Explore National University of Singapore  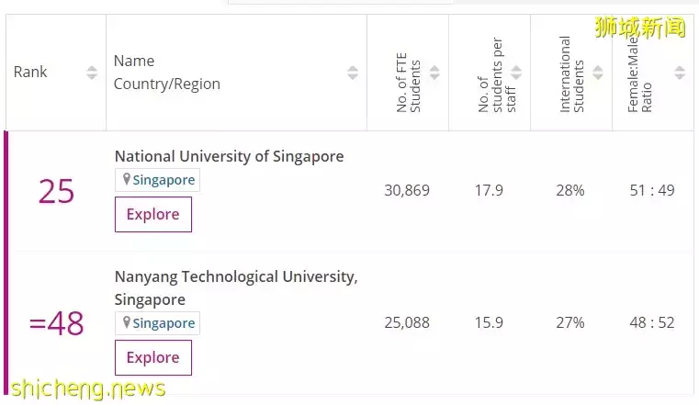pos(153,214)
